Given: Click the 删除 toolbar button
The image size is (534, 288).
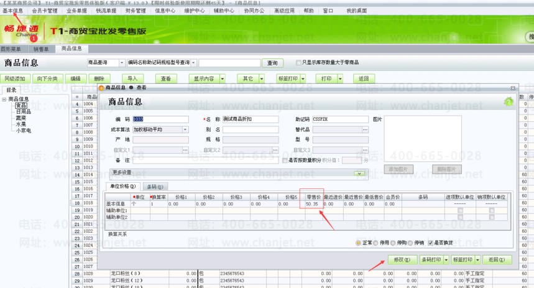Looking at the screenshot, I should coord(99,79).
